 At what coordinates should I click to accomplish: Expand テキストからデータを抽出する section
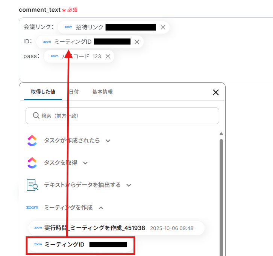click(129, 185)
